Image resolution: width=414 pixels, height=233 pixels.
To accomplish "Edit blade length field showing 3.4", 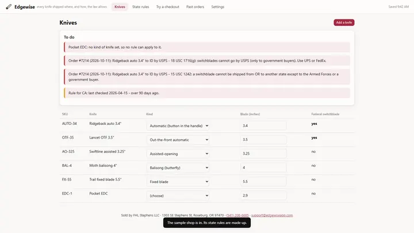I will pyautogui.click(x=263, y=125).
